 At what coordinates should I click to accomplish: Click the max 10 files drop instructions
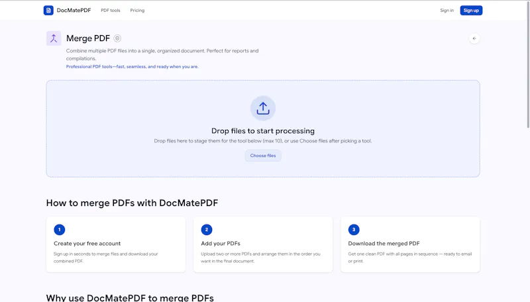[x=263, y=141]
